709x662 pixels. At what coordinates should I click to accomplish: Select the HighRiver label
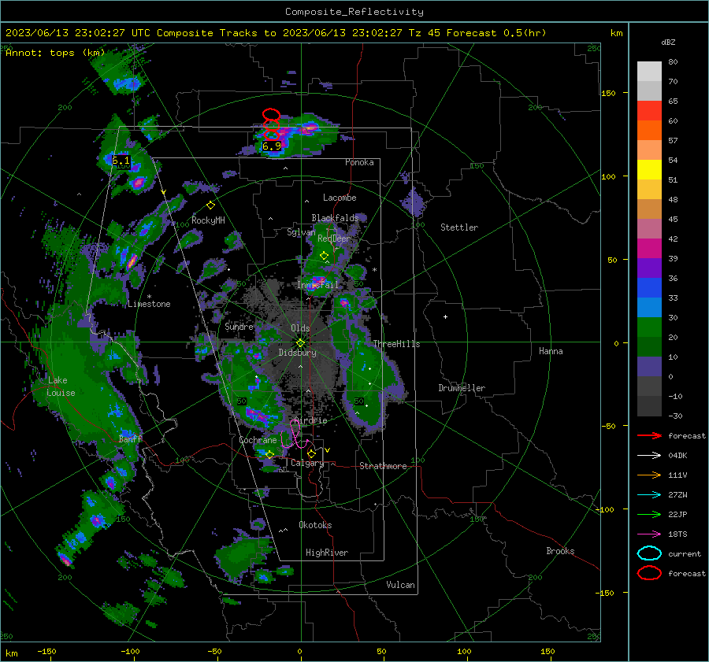(x=327, y=553)
